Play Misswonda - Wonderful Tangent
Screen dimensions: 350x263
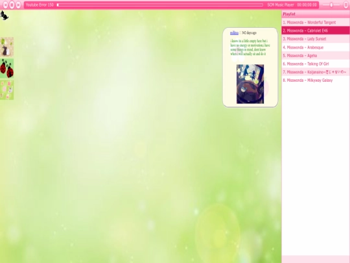(316, 22)
